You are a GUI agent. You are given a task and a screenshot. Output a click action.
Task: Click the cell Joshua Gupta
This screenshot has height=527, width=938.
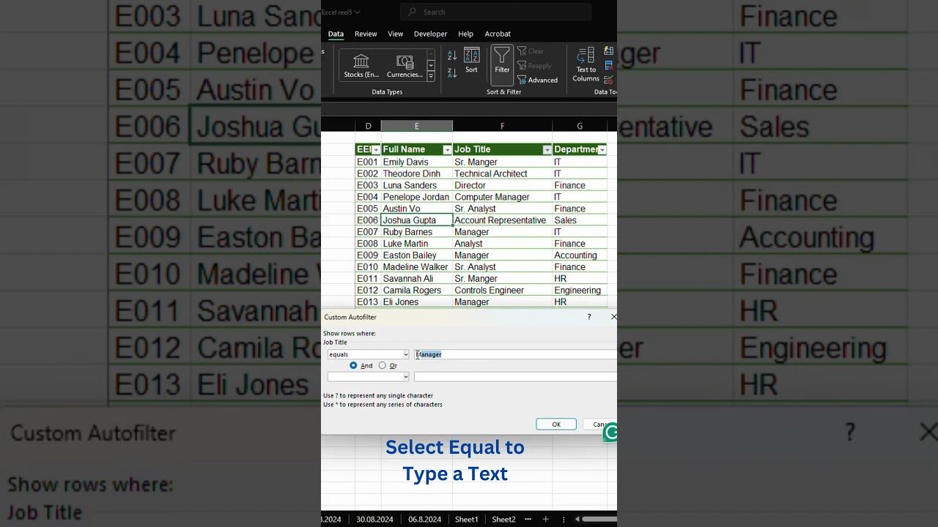pyautogui.click(x=416, y=220)
